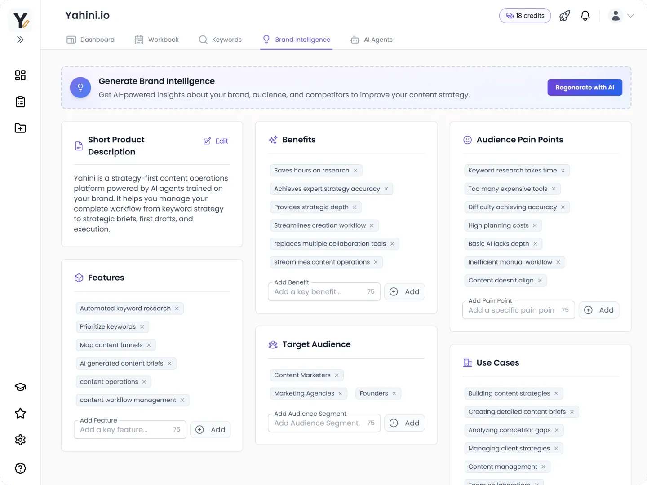Expand the sidebar using the double-chevron arrow
The image size is (647, 485).
tap(20, 40)
